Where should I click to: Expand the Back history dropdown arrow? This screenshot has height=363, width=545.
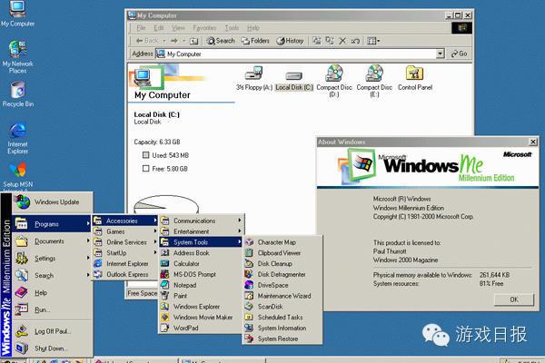pyautogui.click(x=164, y=41)
